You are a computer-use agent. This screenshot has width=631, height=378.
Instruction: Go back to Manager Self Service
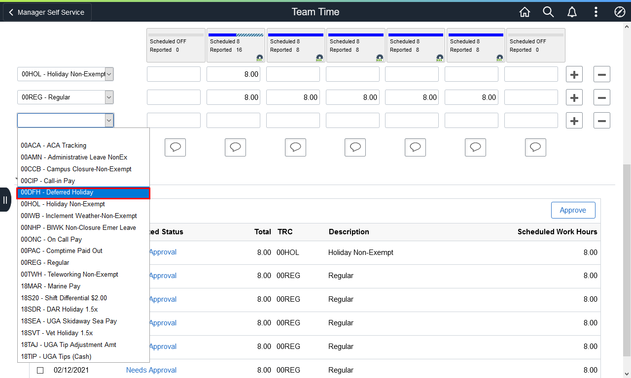click(x=47, y=12)
